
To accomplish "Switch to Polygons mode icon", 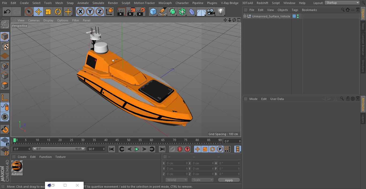I will coord(5,86).
